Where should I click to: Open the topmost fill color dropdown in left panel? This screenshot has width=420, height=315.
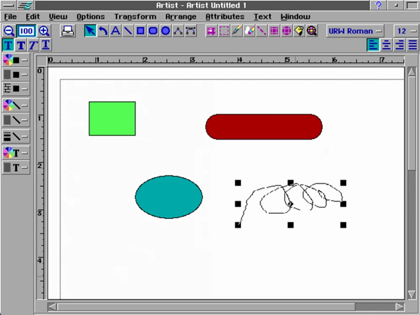(24, 60)
